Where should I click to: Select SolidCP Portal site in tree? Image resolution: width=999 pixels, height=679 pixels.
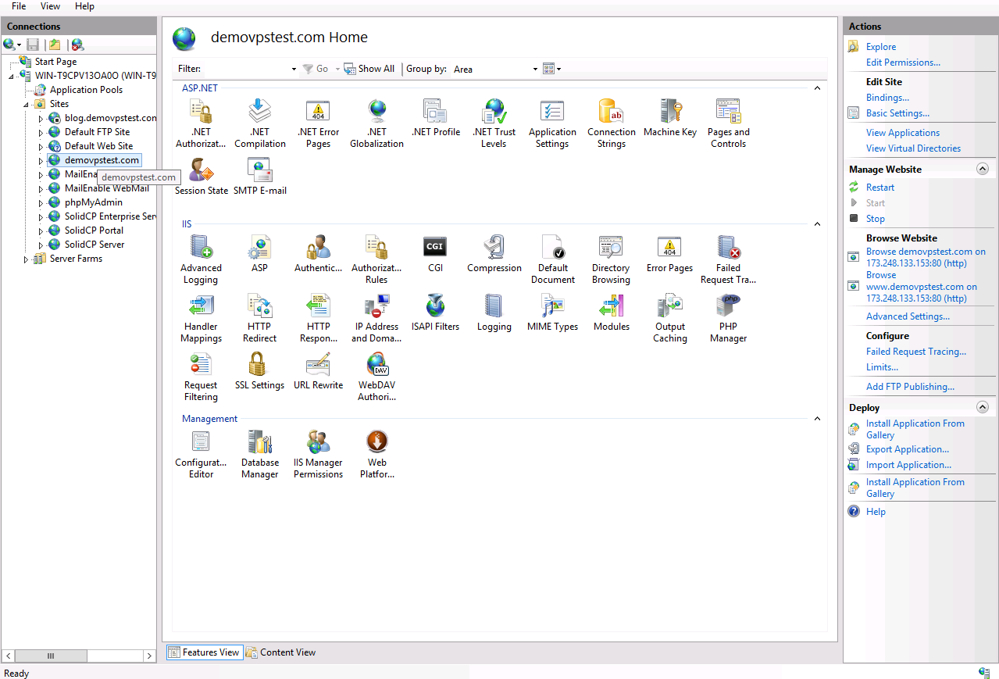tap(94, 231)
